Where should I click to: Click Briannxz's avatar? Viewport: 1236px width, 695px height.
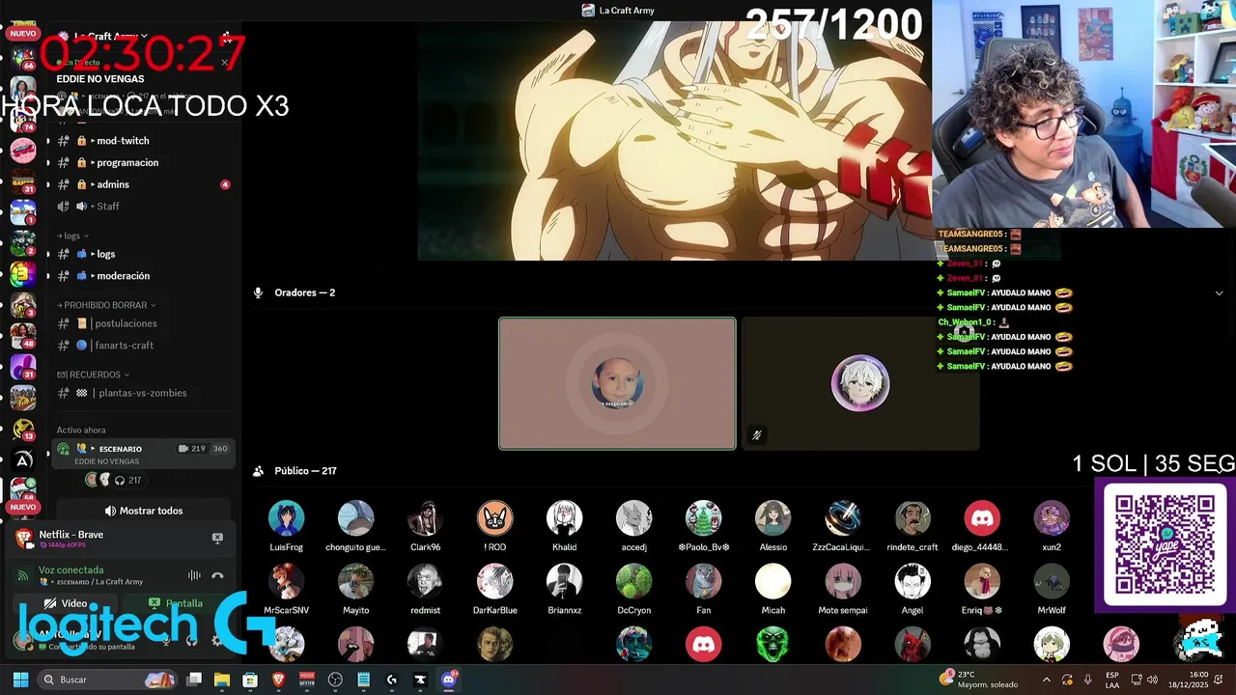pos(564,582)
